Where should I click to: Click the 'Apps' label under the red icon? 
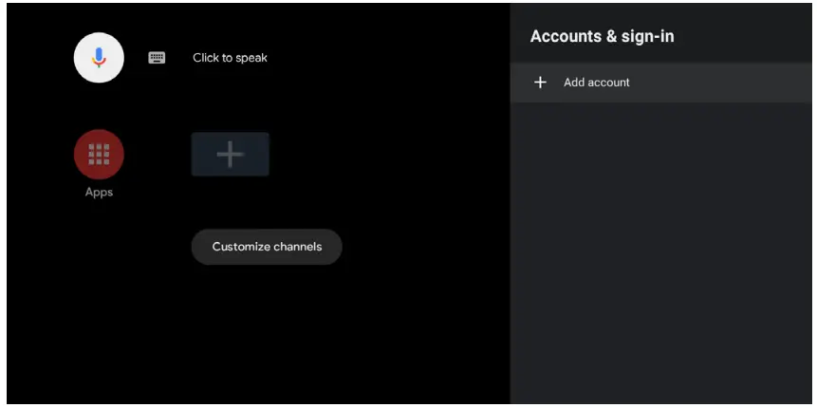click(x=99, y=193)
